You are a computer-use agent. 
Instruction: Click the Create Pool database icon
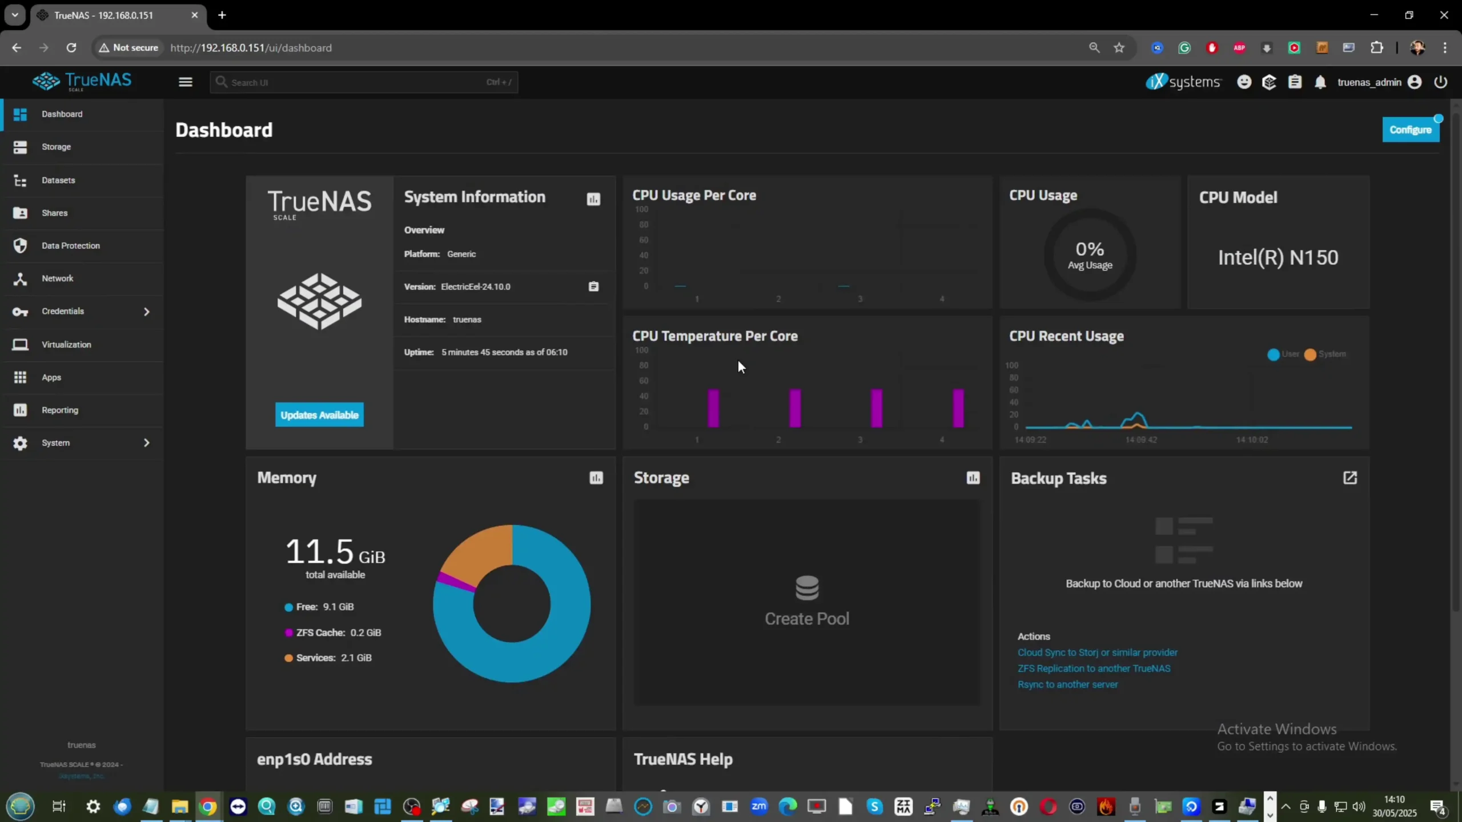click(x=807, y=588)
